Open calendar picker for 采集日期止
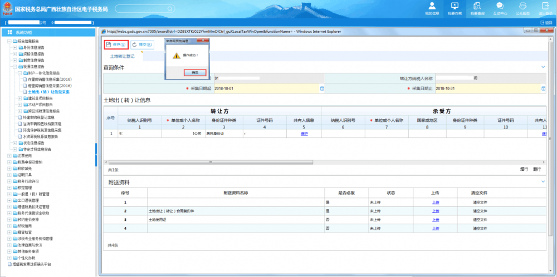This screenshot has width=557, height=277. tap(544, 88)
